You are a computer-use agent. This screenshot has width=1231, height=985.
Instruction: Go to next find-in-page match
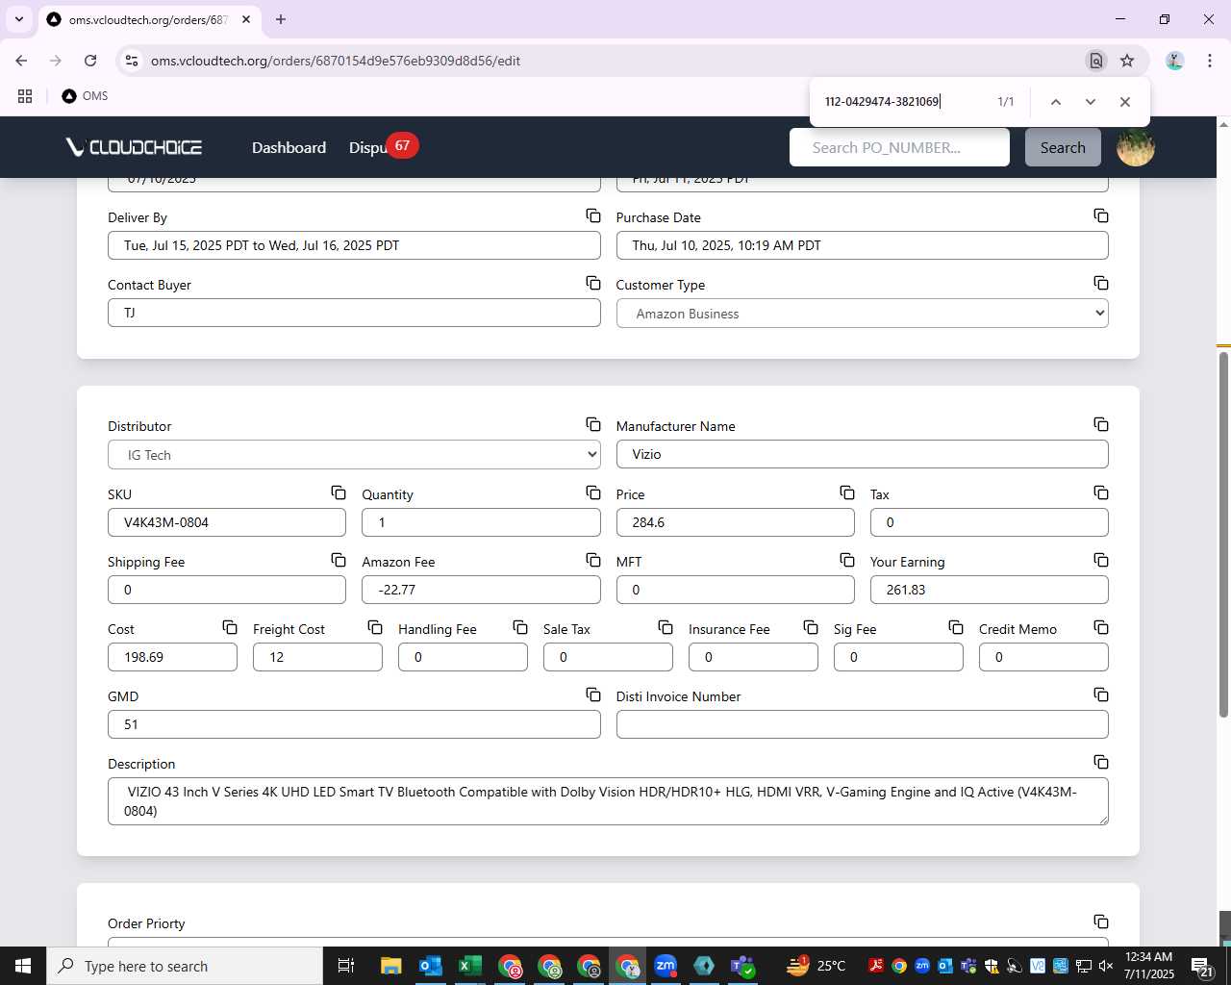point(1090,102)
